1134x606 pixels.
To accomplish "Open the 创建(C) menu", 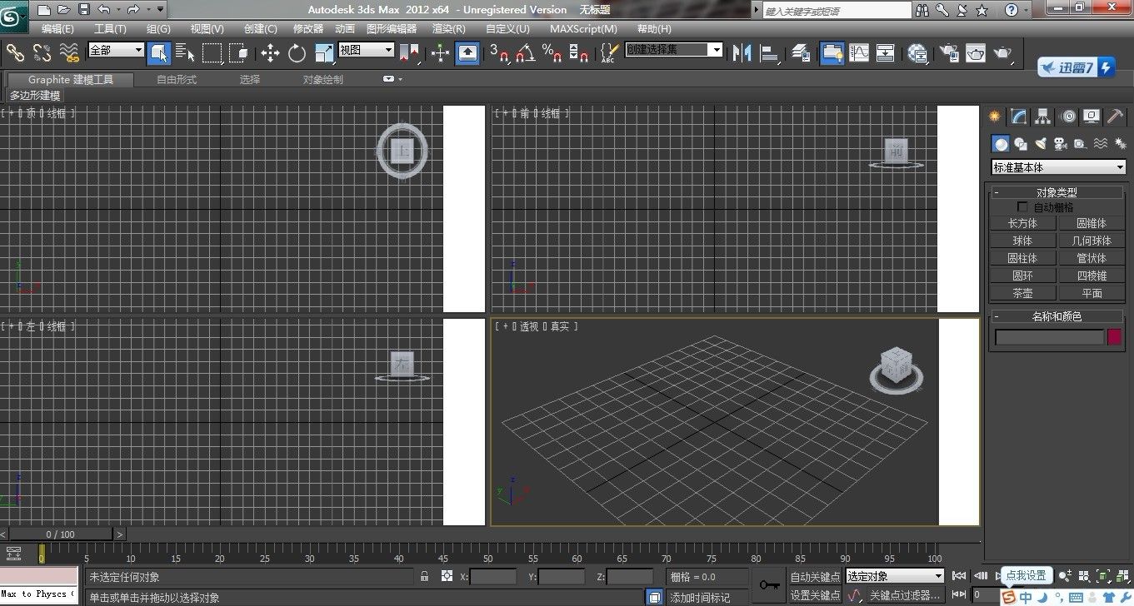I will coord(260,28).
